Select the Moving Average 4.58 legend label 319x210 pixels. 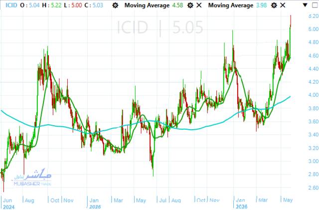pos(154,5)
